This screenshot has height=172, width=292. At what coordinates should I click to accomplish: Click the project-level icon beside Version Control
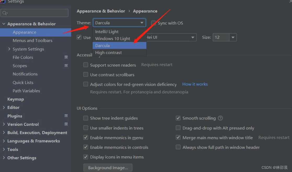pos(66,124)
